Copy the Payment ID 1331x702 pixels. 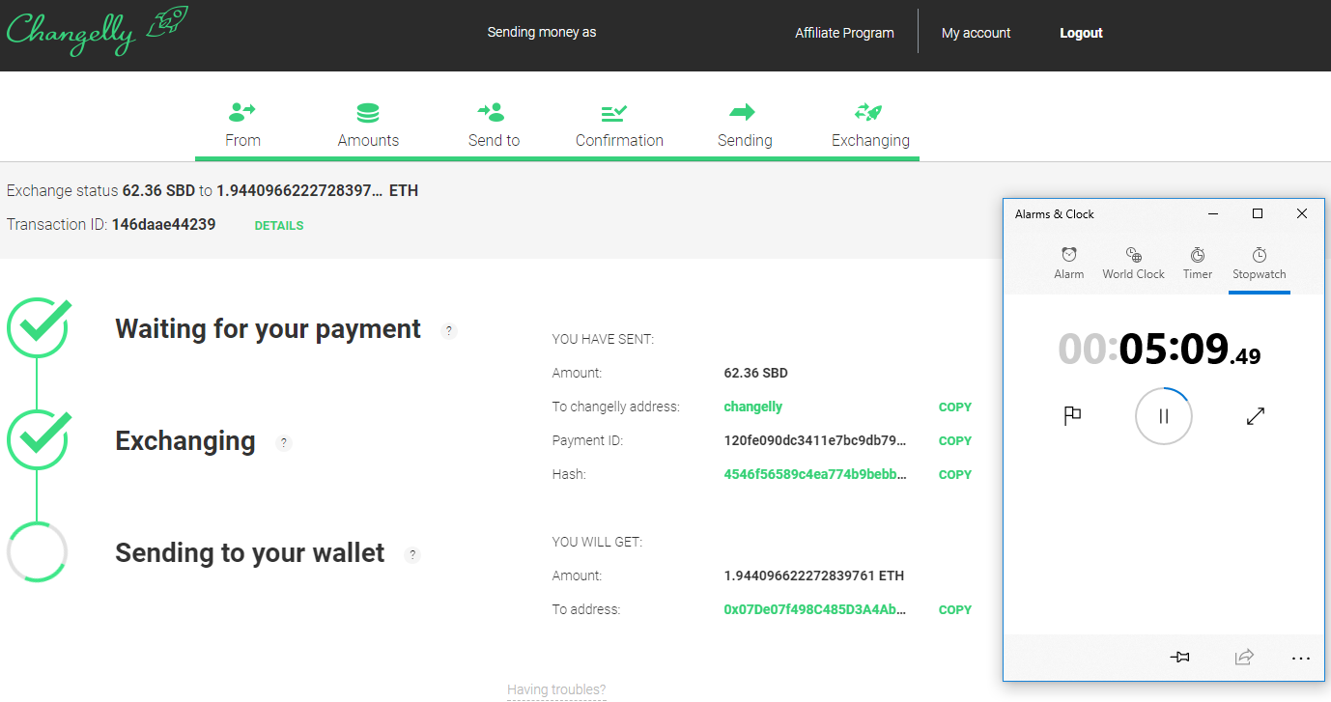click(955, 441)
